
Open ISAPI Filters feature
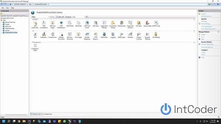tap(104, 35)
